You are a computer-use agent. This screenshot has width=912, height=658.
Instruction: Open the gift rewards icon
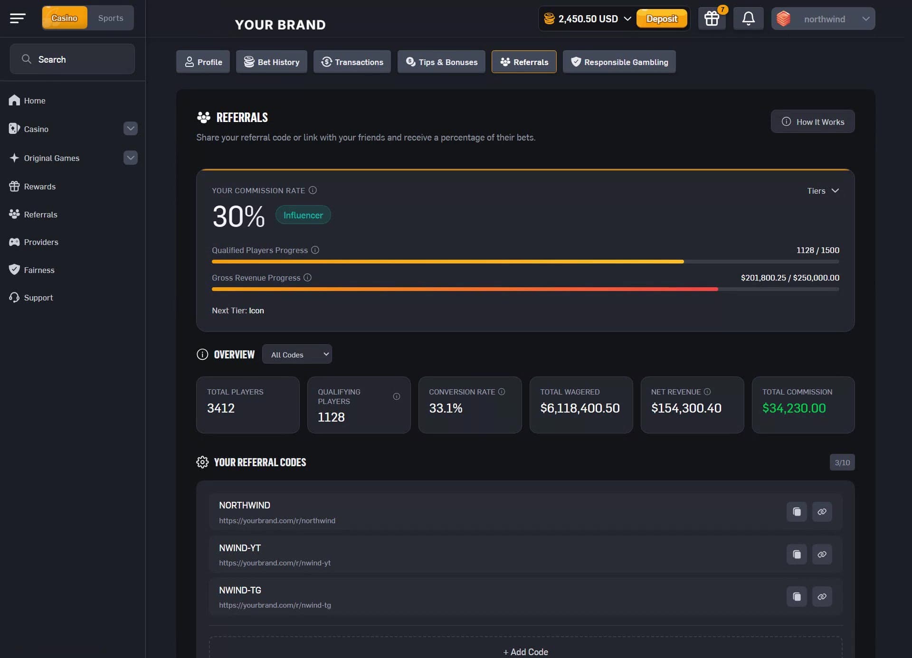[712, 19]
